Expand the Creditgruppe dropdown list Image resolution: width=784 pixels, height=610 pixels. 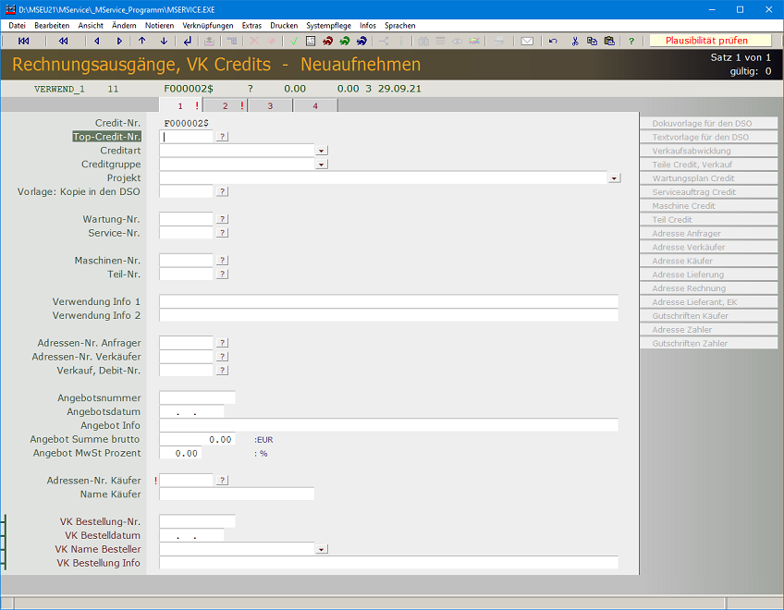click(x=322, y=164)
